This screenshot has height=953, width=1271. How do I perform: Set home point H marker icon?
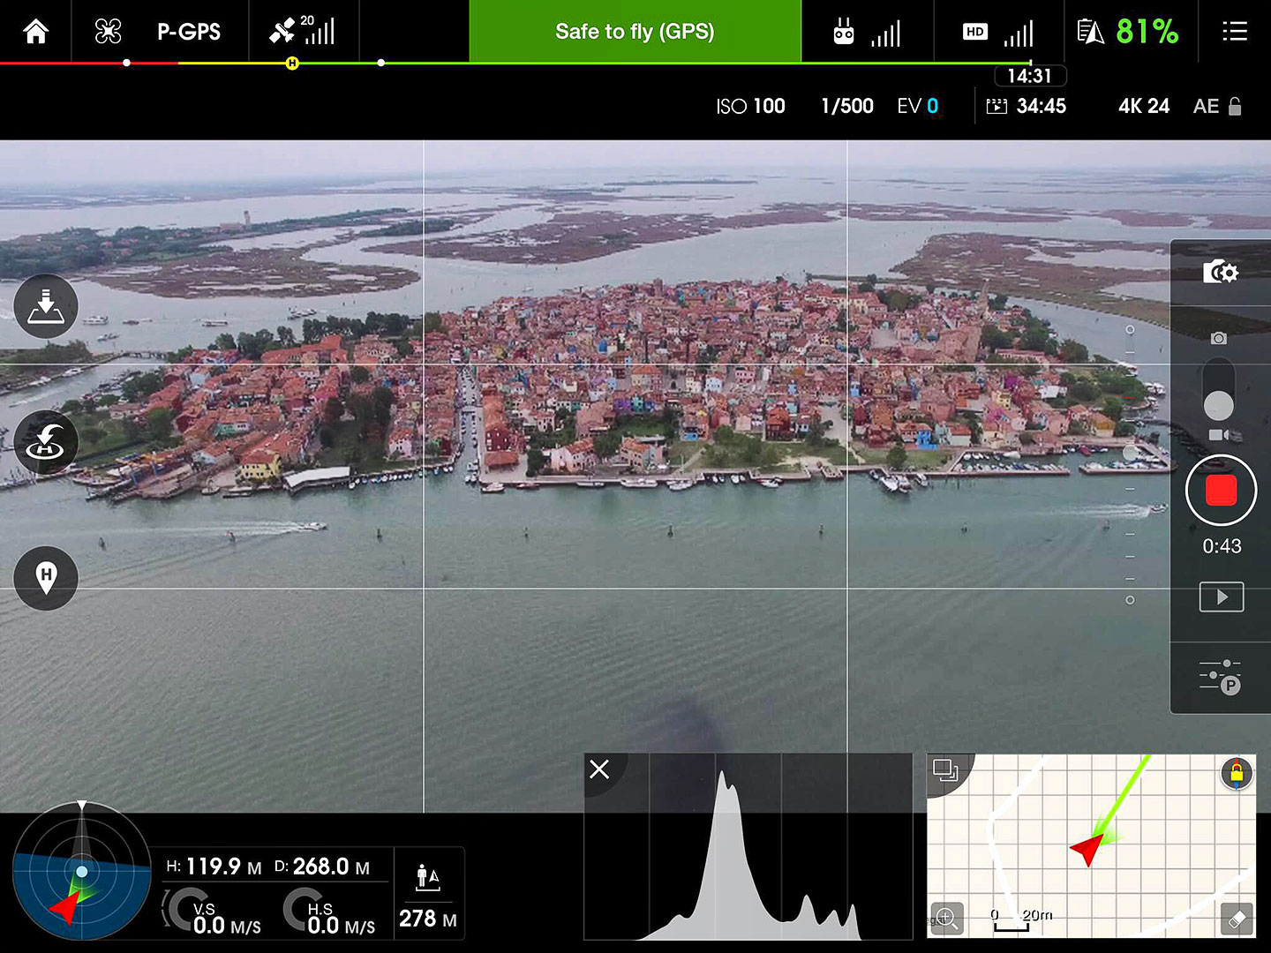[x=46, y=578]
